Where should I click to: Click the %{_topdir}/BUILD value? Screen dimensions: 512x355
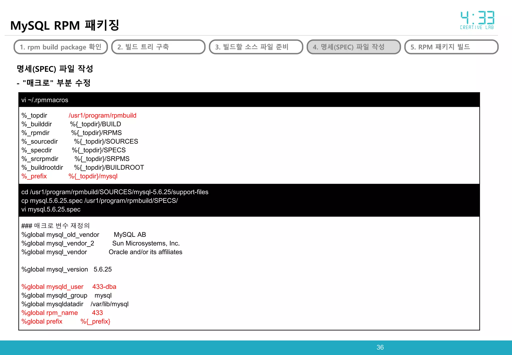tap(95, 124)
